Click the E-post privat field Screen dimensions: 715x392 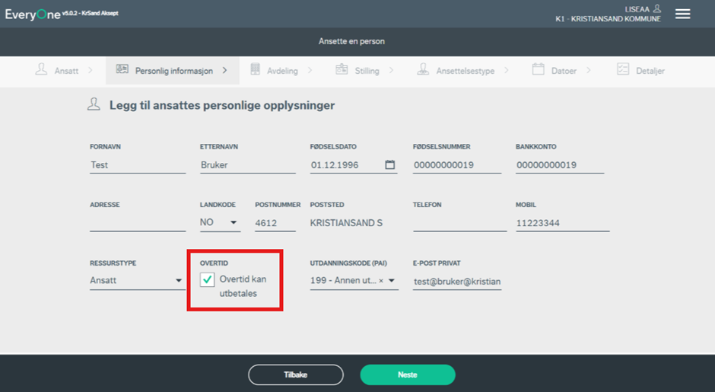pyautogui.click(x=456, y=281)
